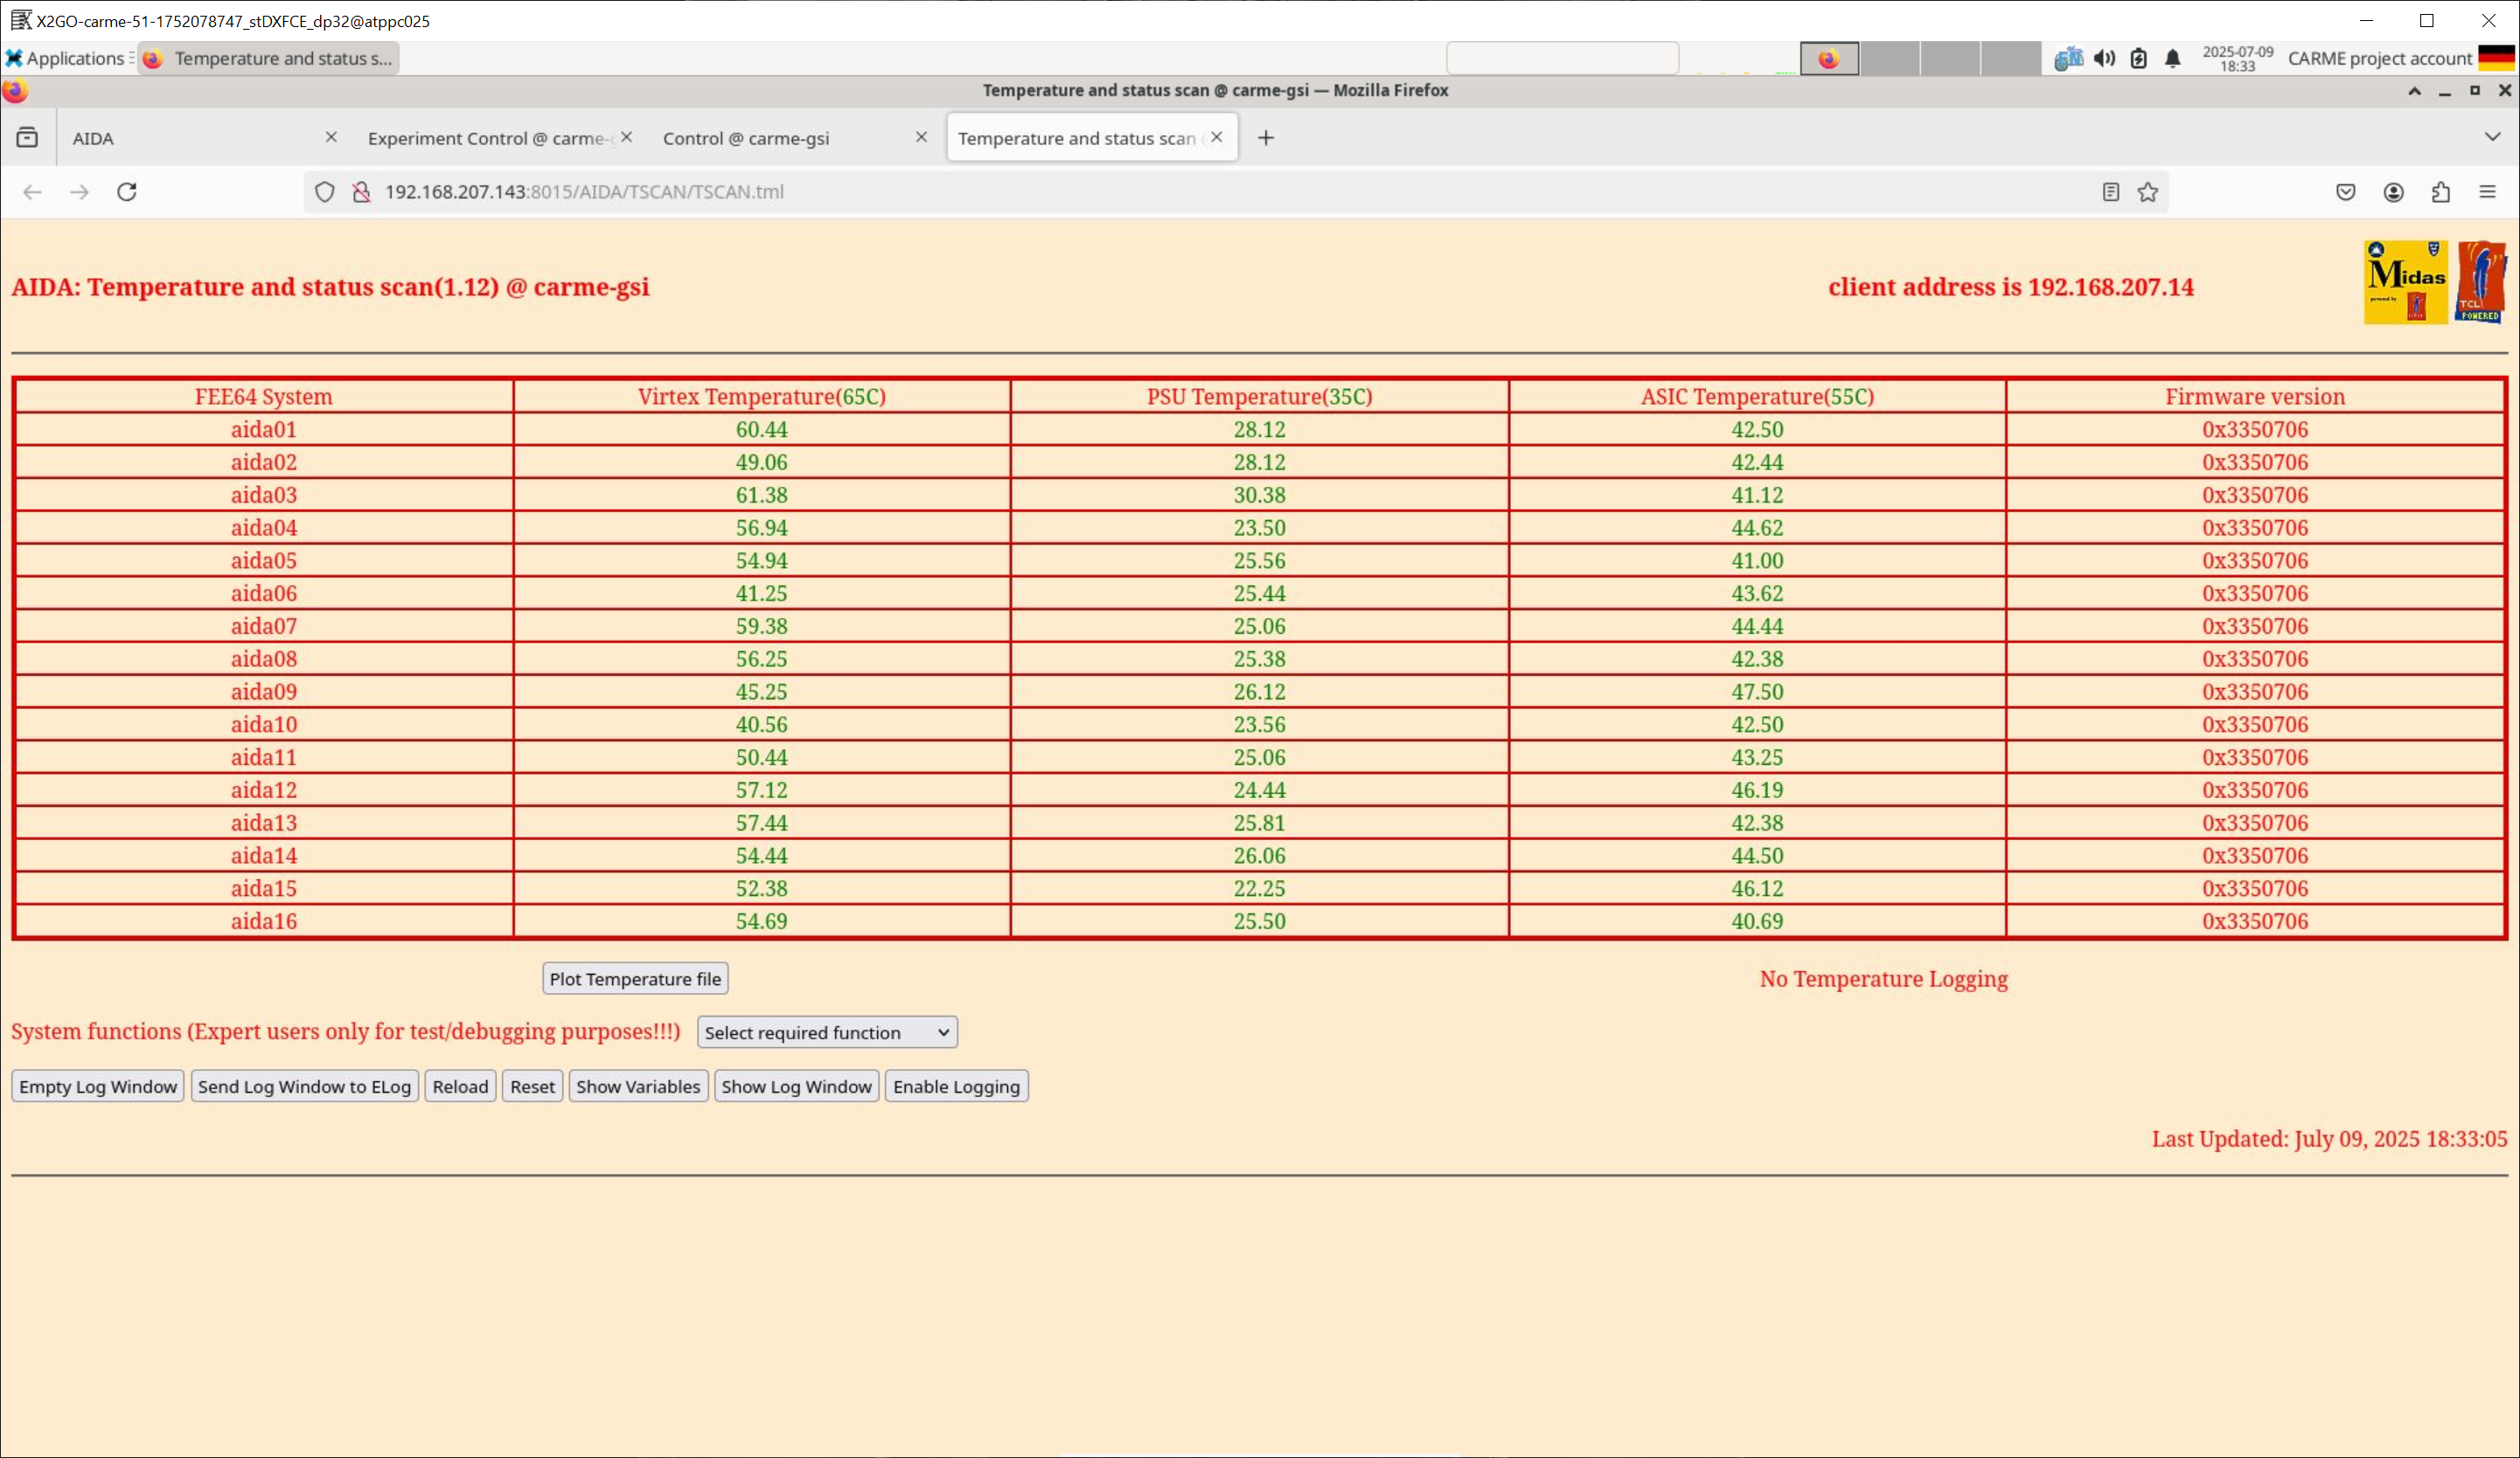Toggle reader view icon in address bar
This screenshot has height=1458, width=2520.
pyautogui.click(x=2110, y=192)
